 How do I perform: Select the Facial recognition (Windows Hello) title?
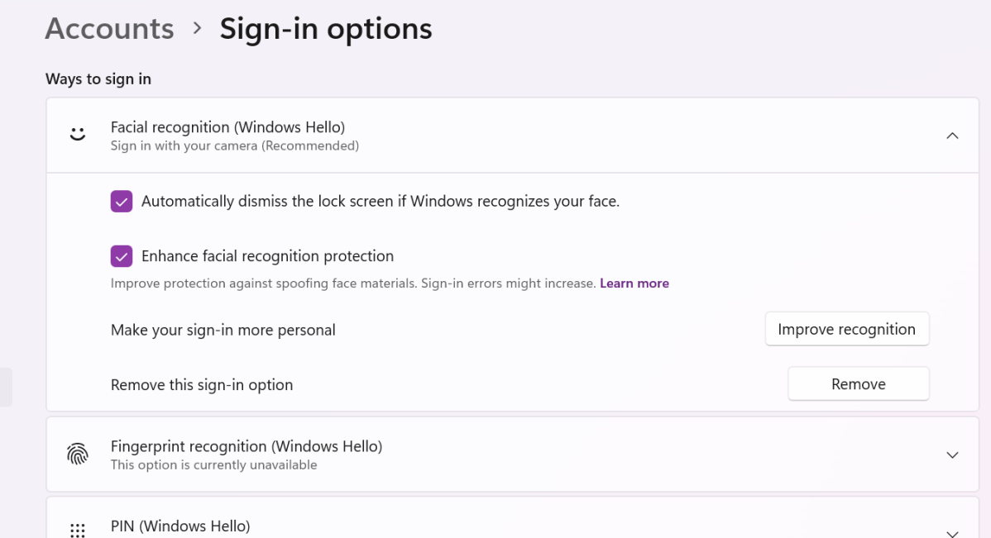point(227,127)
